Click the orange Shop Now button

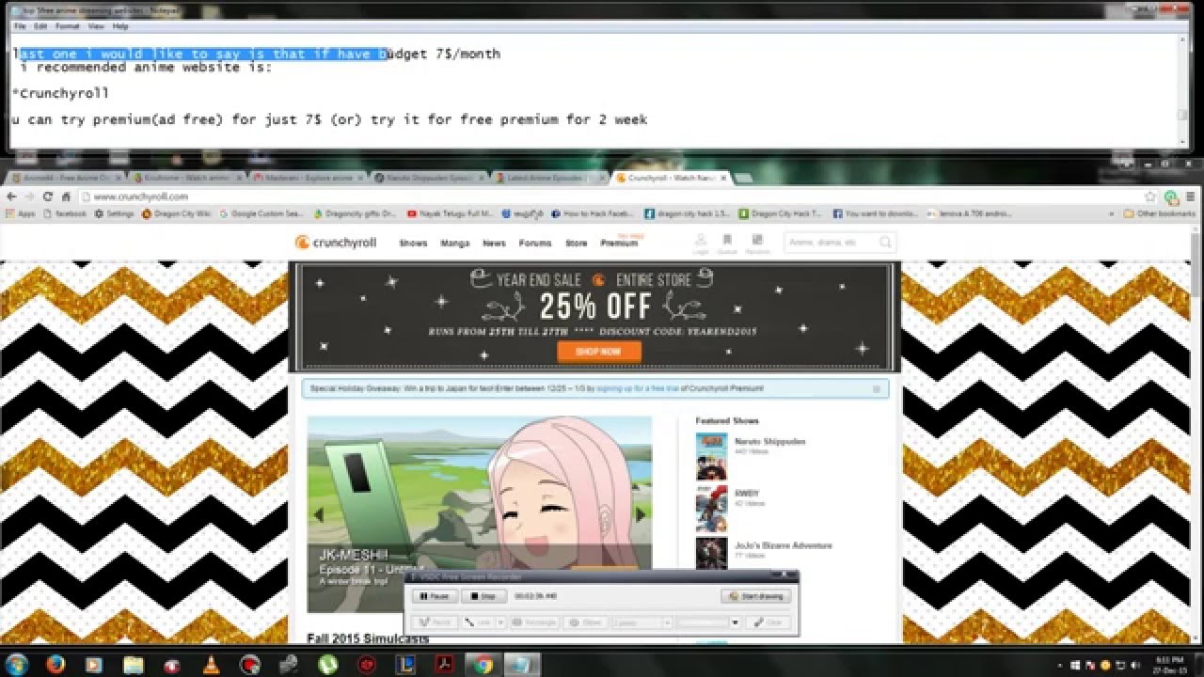(599, 352)
